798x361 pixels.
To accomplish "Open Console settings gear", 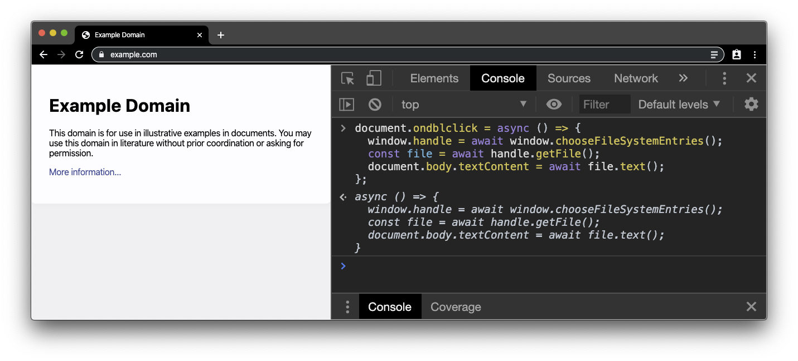I will pos(751,104).
